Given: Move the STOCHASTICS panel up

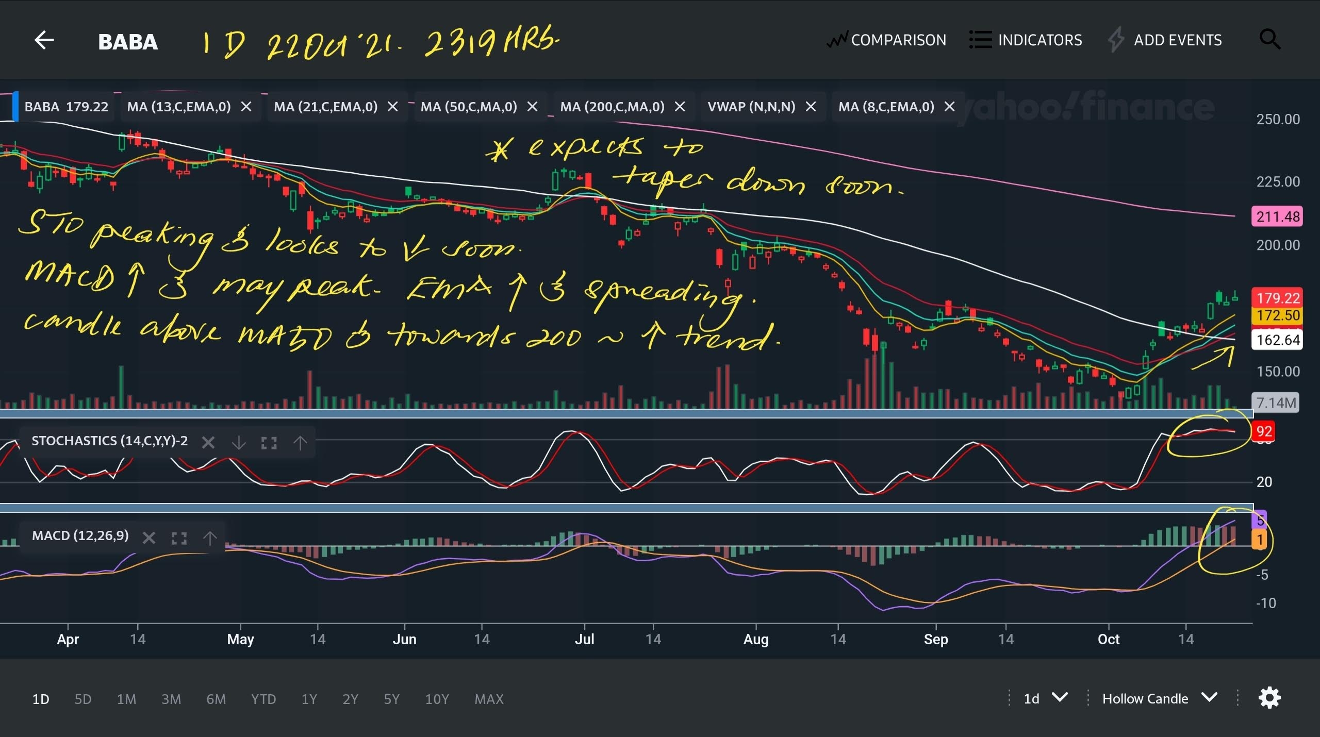Looking at the screenshot, I should click(x=300, y=442).
